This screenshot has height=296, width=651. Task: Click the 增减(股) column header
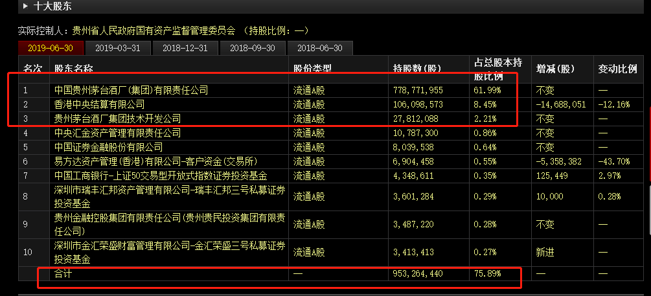coord(555,69)
